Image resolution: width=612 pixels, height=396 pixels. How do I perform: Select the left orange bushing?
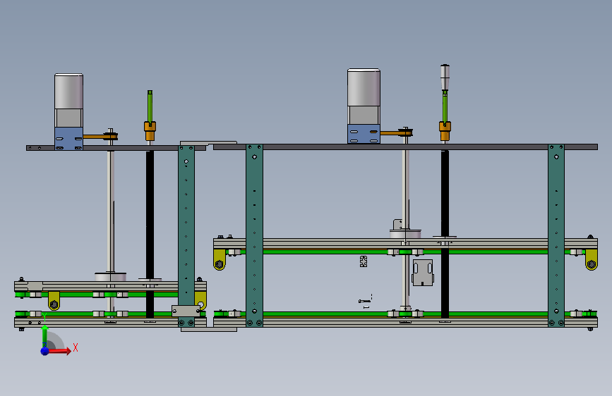point(150,131)
